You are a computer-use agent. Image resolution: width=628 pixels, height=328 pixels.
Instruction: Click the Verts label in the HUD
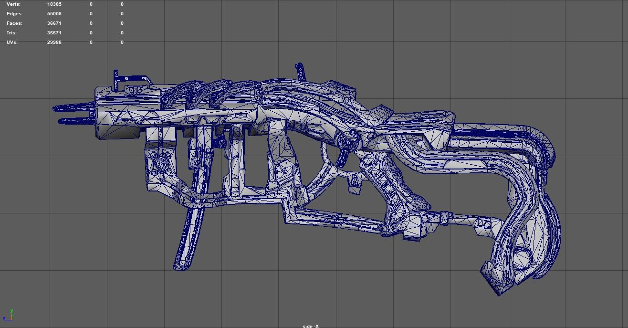pyautogui.click(x=14, y=4)
